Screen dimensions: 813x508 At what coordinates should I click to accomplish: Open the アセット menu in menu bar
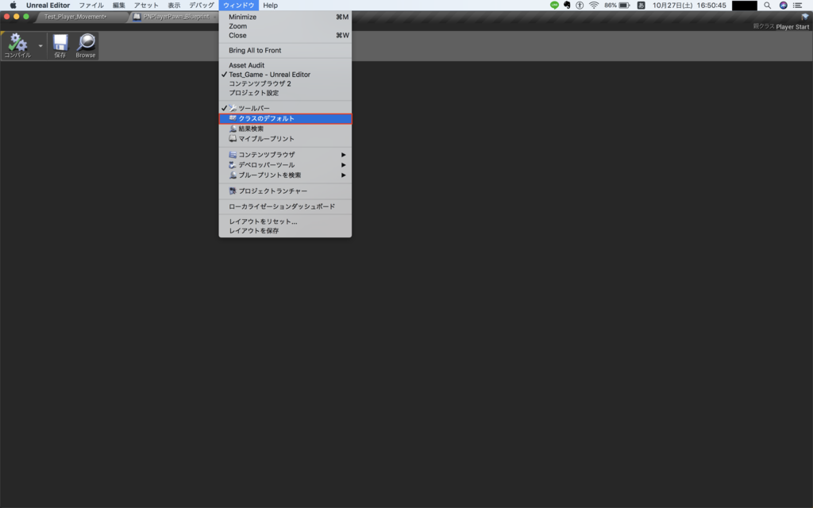146,6
